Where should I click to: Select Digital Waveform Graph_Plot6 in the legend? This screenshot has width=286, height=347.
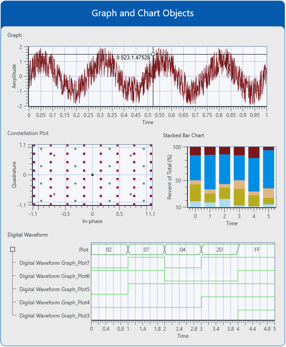click(x=54, y=276)
